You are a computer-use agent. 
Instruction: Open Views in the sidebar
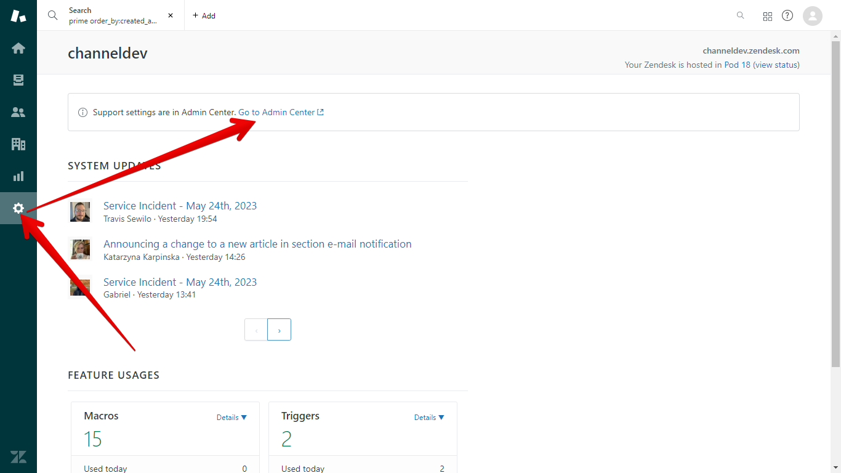[x=18, y=80]
